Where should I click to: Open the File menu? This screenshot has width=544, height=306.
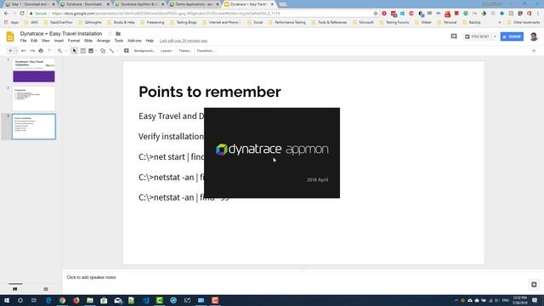pos(23,41)
